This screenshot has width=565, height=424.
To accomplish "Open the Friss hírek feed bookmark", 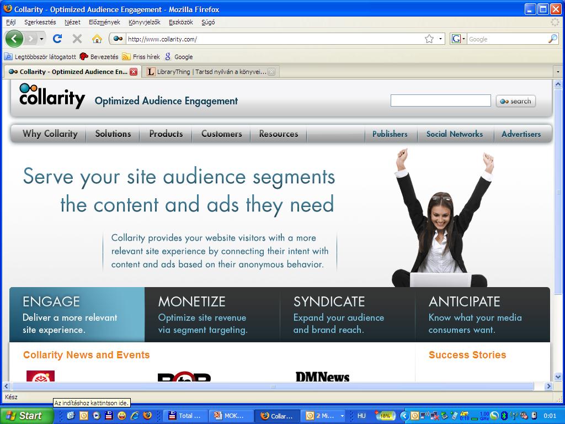I will coord(141,57).
